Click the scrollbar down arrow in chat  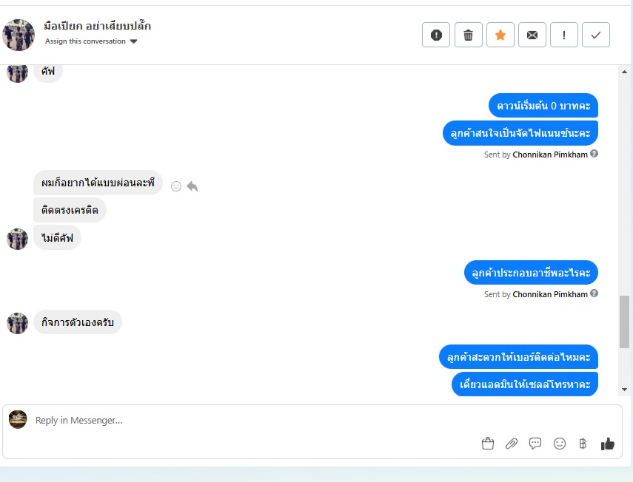624,390
